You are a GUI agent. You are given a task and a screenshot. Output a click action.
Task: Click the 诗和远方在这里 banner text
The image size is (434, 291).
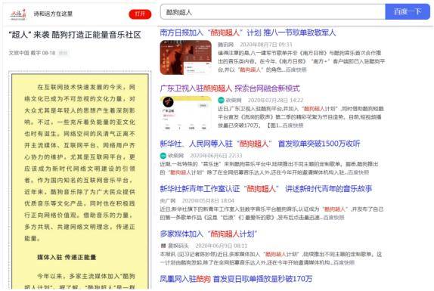click(53, 14)
